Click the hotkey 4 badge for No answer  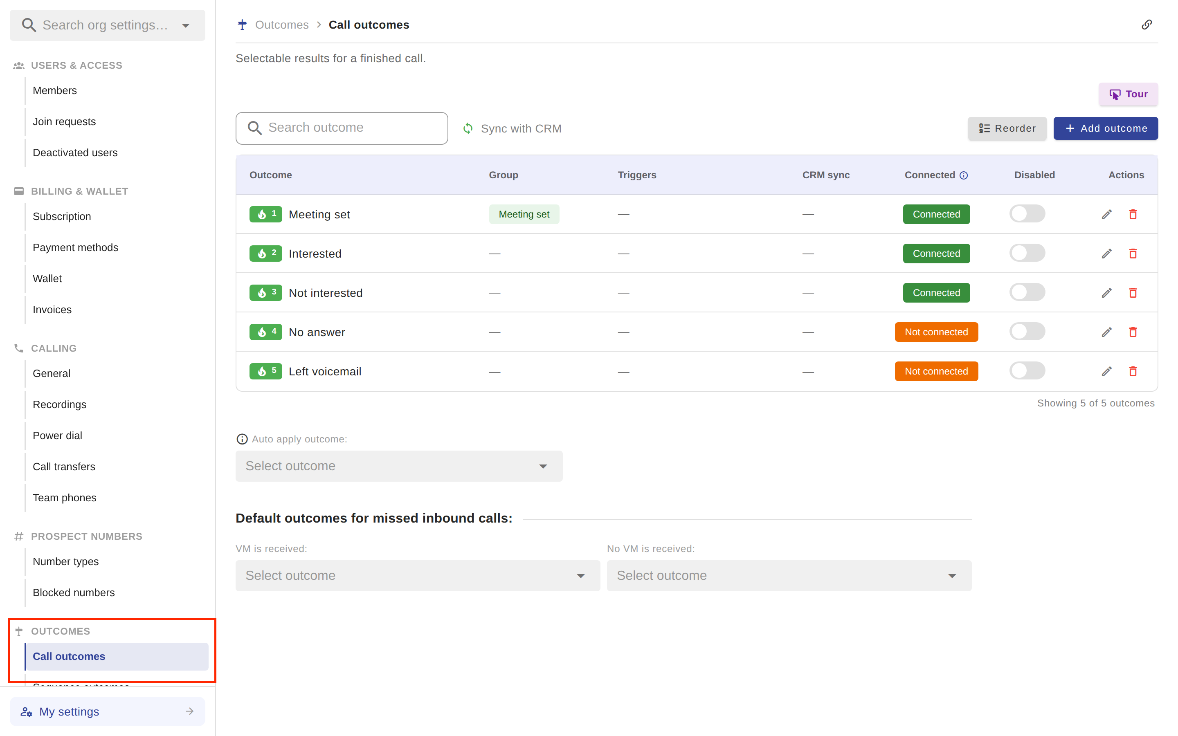click(x=266, y=332)
